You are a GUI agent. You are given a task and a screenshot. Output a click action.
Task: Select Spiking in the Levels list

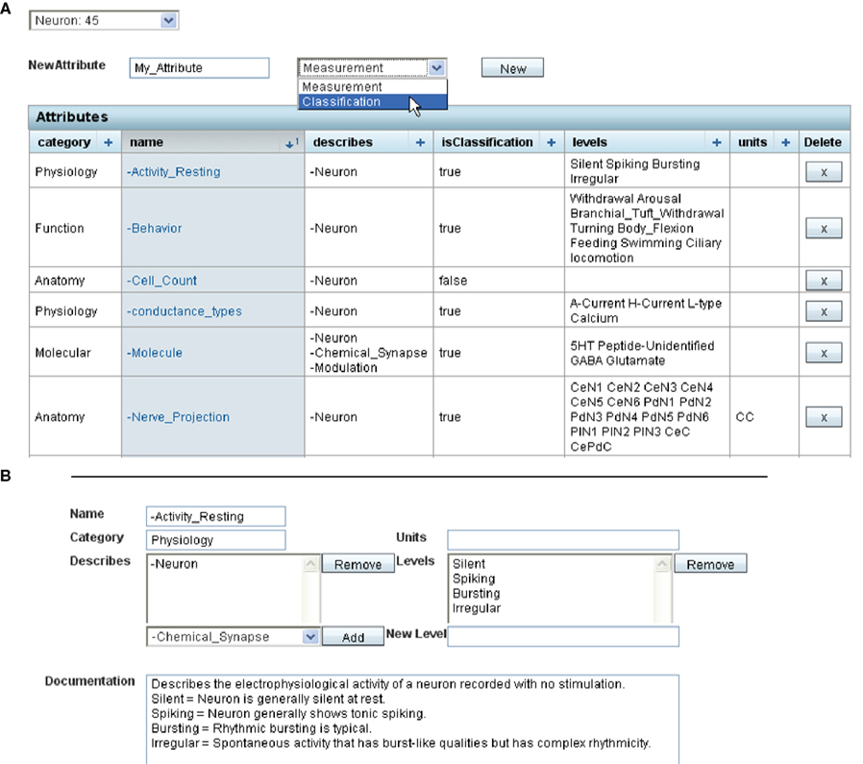click(x=474, y=579)
